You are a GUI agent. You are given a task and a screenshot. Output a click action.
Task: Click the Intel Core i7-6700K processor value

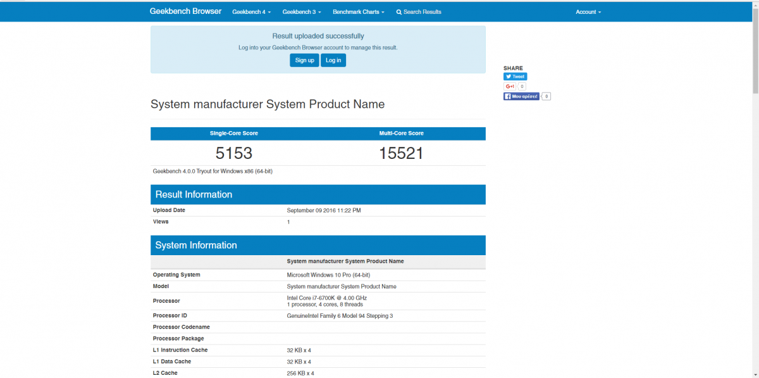coord(327,298)
